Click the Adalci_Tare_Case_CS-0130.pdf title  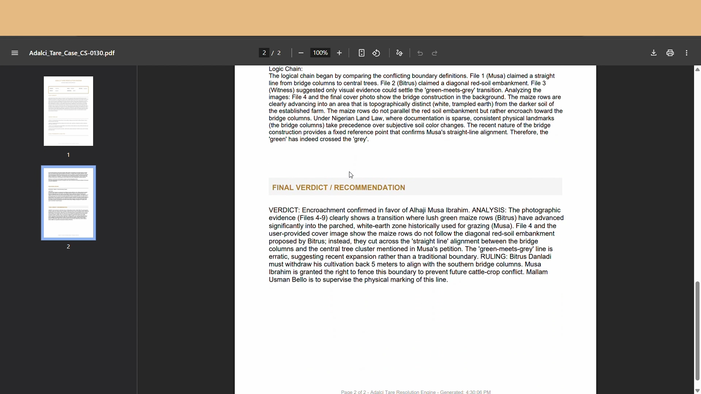[72, 53]
